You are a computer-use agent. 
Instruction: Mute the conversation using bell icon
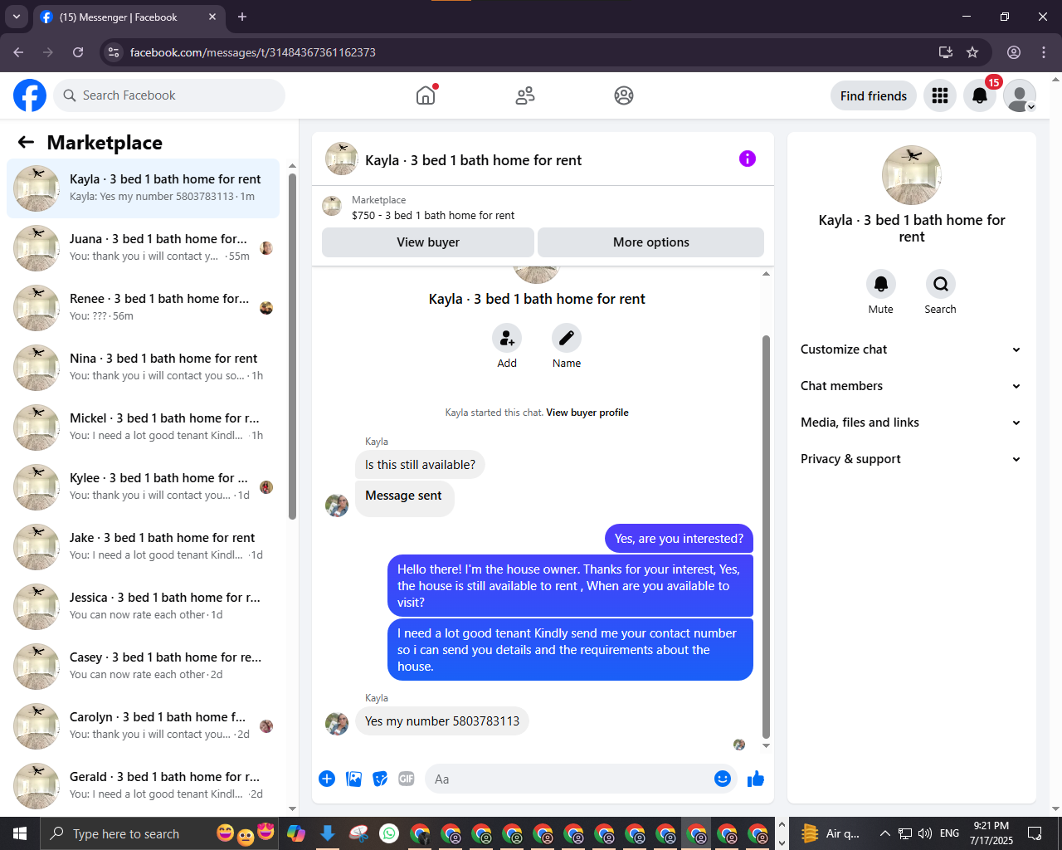pyautogui.click(x=881, y=284)
